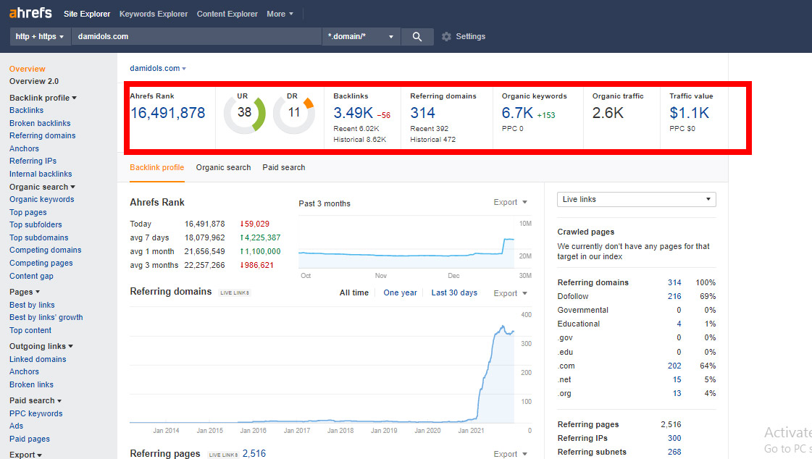This screenshot has height=459, width=812.
Task: Open Ads in the sidebar
Action: click(16, 426)
